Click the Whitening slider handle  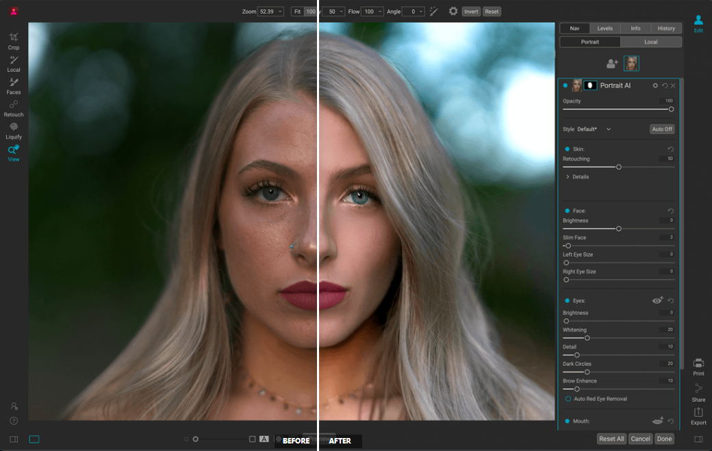[587, 338]
